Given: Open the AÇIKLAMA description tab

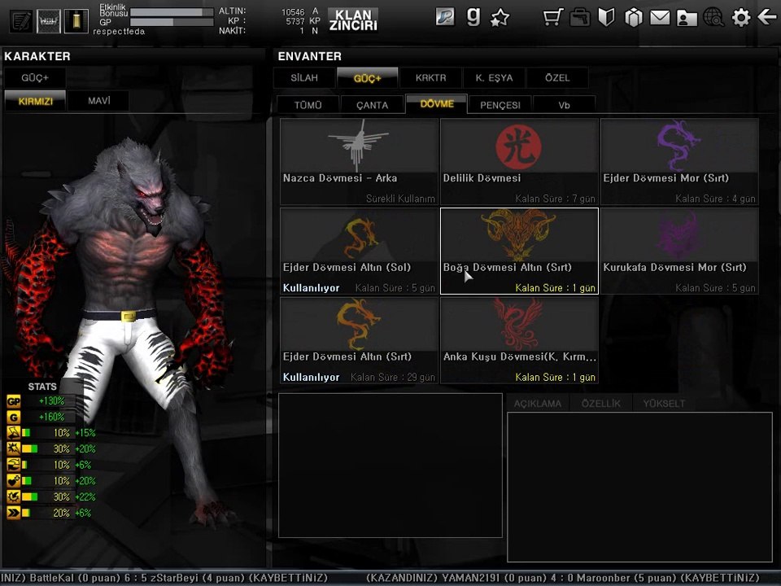Looking at the screenshot, I should point(538,404).
